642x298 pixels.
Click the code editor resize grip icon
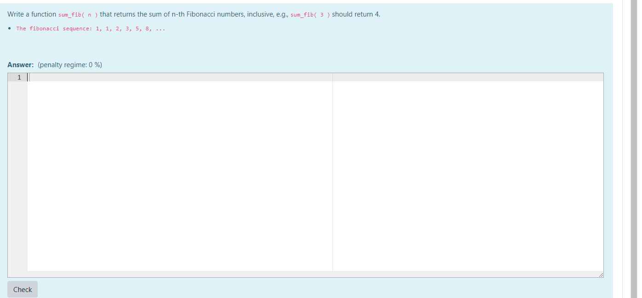[x=602, y=275]
